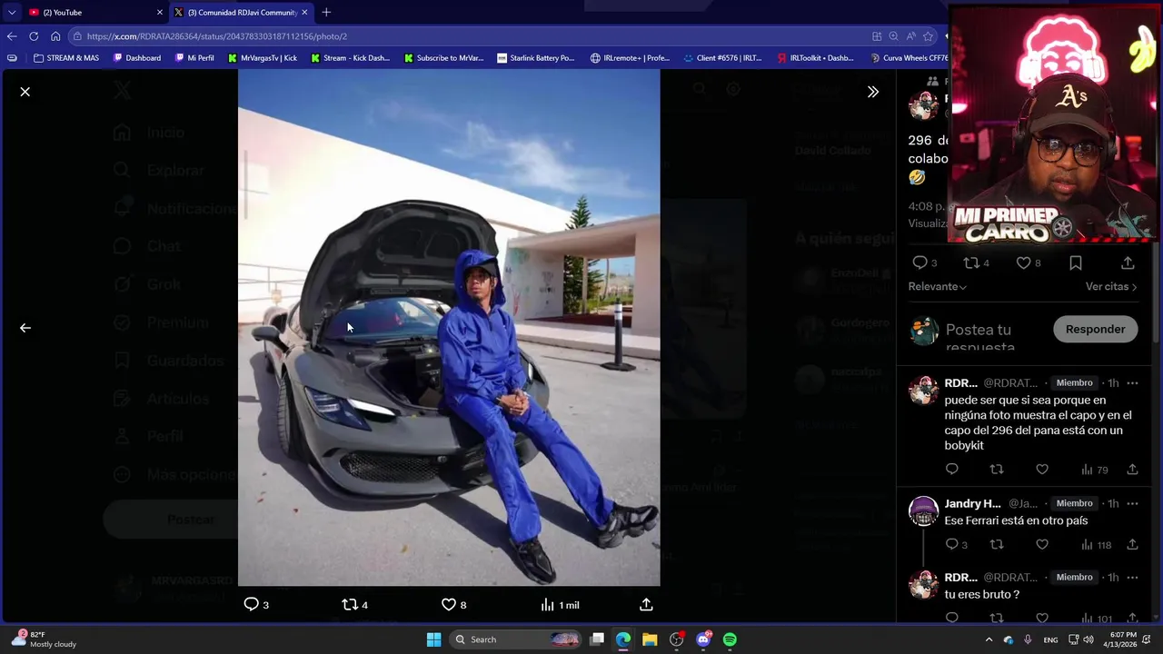Click the taskbar Search box
This screenshot has height=654, width=1163.
516,639
